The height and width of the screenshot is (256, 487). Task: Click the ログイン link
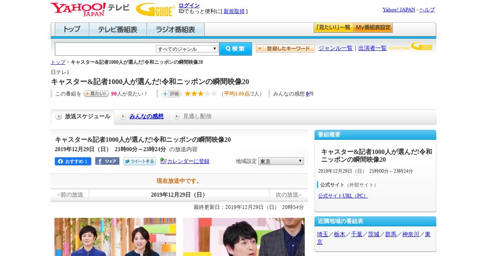(x=189, y=5)
